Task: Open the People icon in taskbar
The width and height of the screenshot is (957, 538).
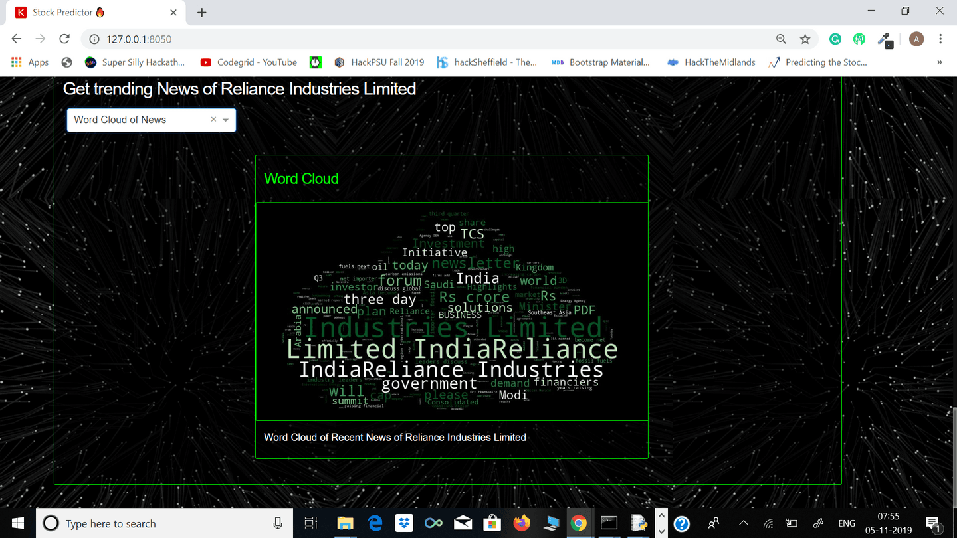Action: pyautogui.click(x=714, y=523)
